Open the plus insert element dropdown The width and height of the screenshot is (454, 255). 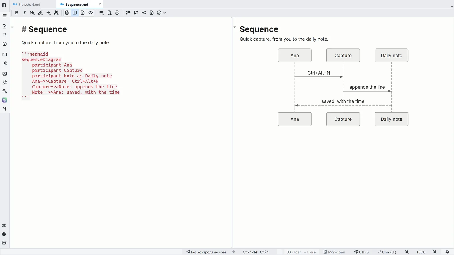click(x=49, y=13)
